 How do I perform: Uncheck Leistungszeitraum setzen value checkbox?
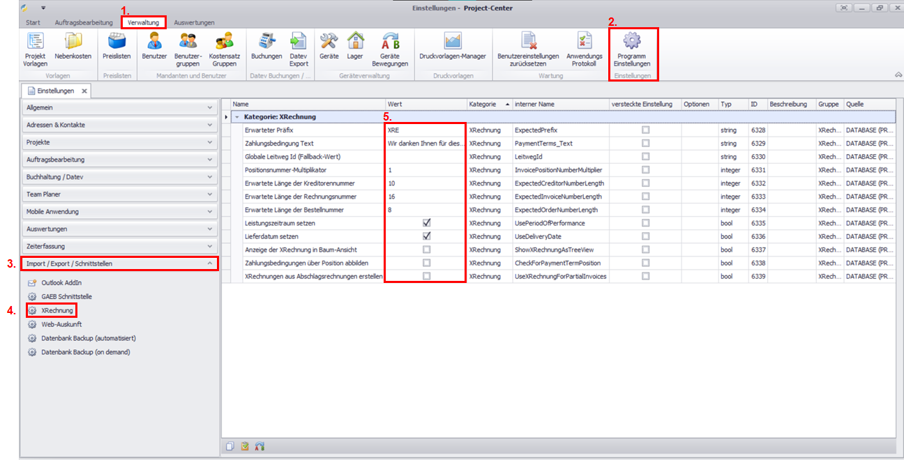[426, 223]
